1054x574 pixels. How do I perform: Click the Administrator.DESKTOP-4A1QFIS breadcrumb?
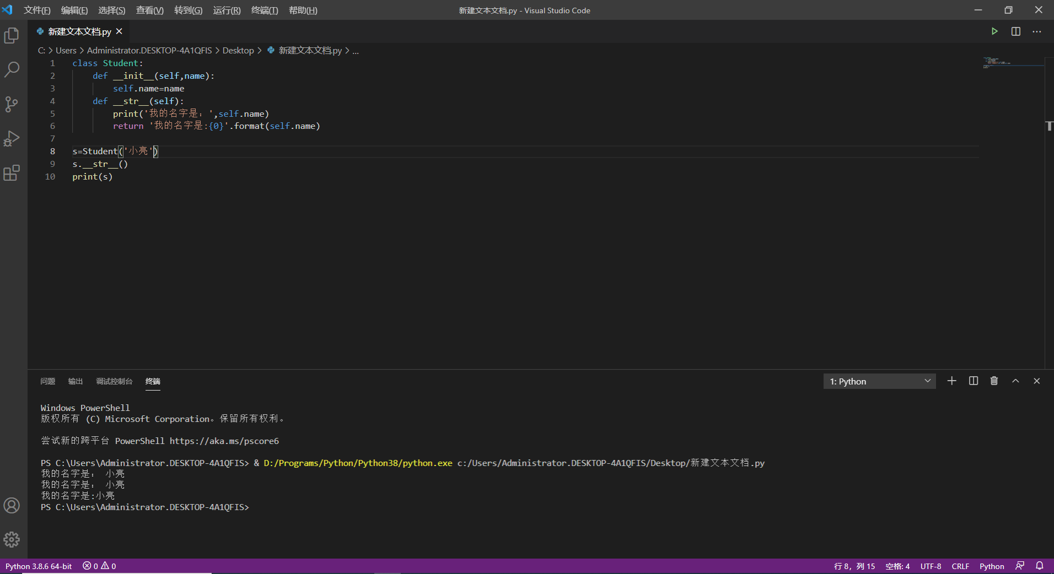(x=149, y=51)
